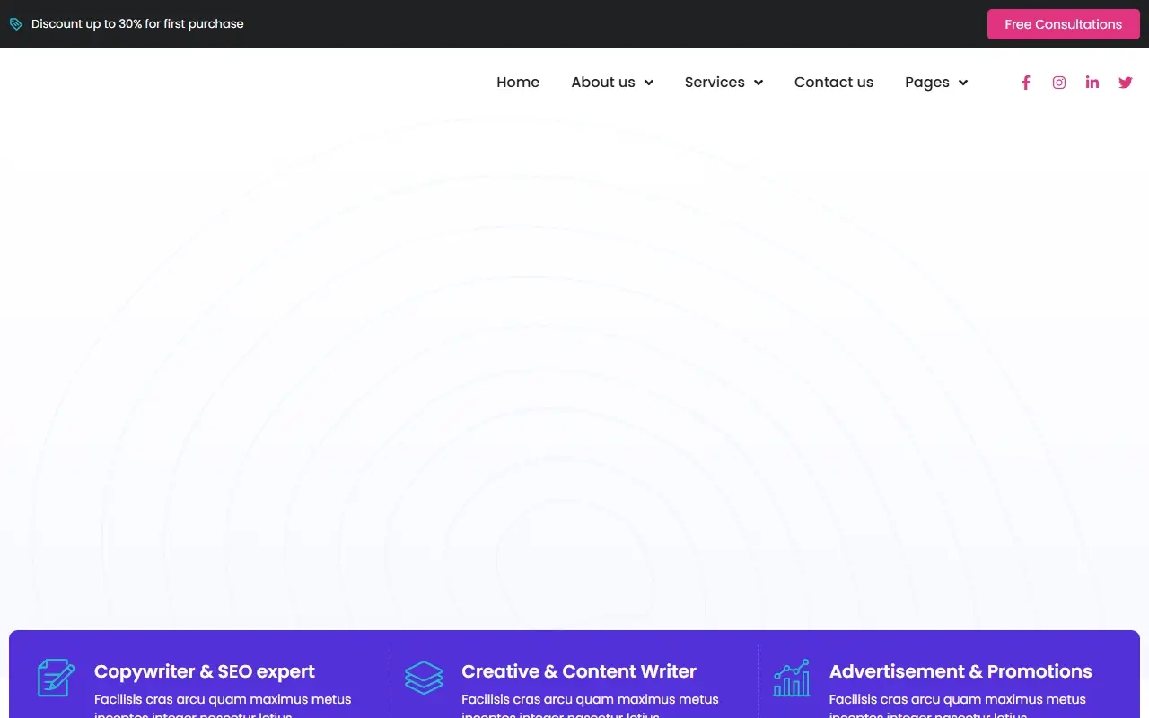1149x718 pixels.
Task: Expand the Pages dropdown arrow
Action: pos(963,83)
